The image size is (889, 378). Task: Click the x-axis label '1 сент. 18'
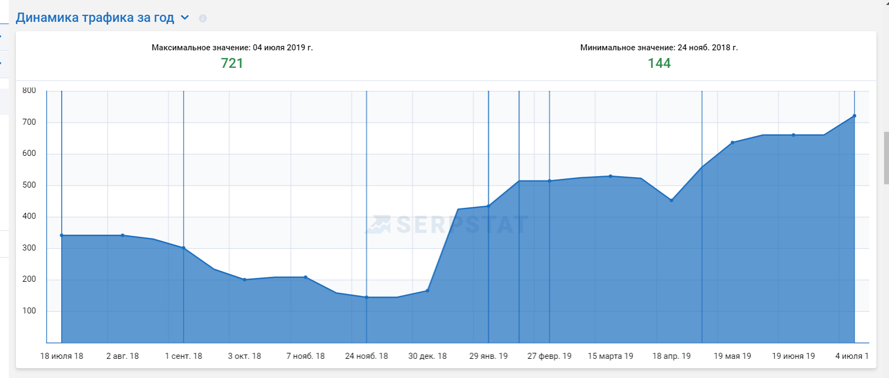tap(184, 356)
